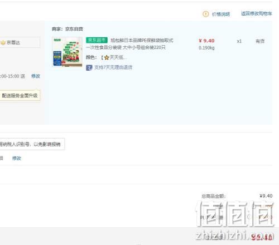
Task: Click 修改 next to delivery time
Action: [x=36, y=76]
